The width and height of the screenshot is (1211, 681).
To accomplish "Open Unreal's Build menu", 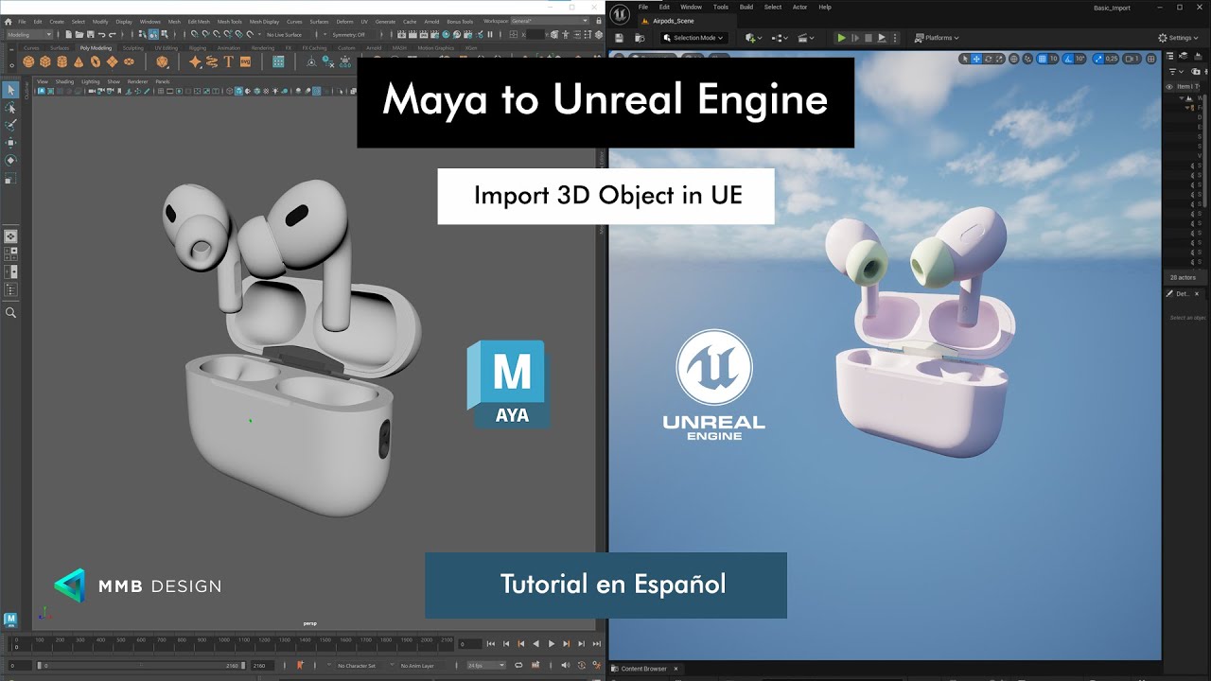I will click(x=746, y=7).
